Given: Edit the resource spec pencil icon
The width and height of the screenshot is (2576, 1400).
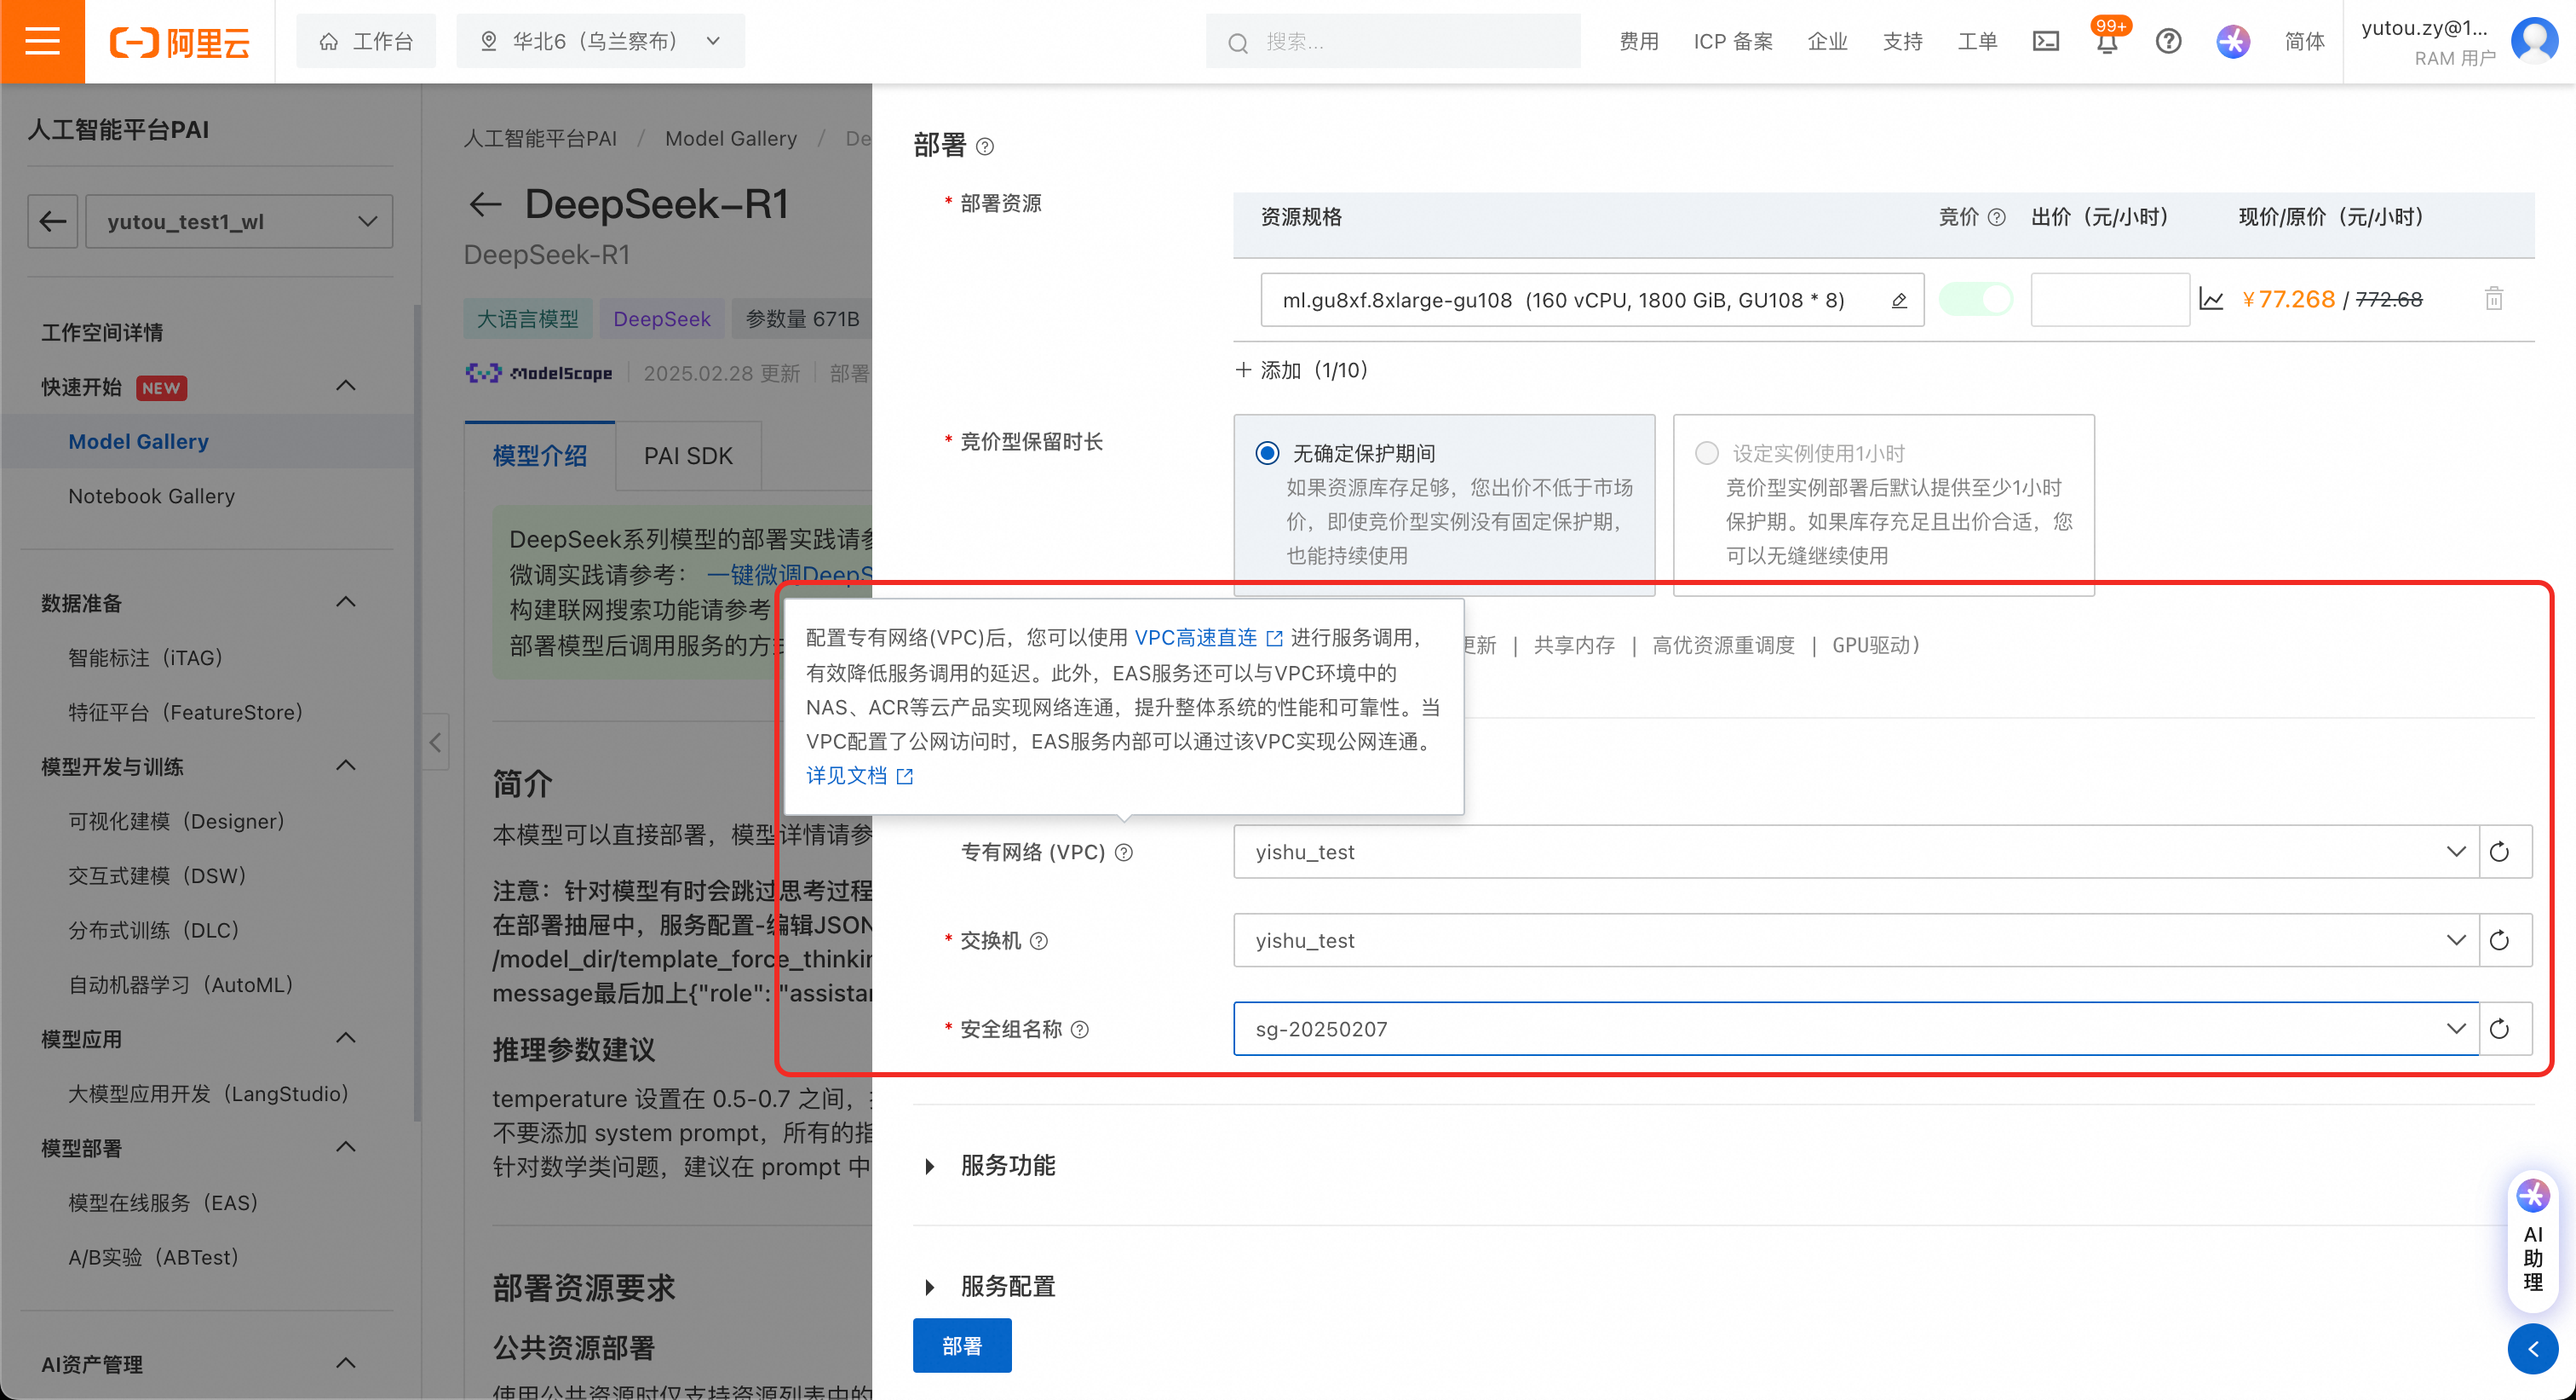Looking at the screenshot, I should (1898, 300).
